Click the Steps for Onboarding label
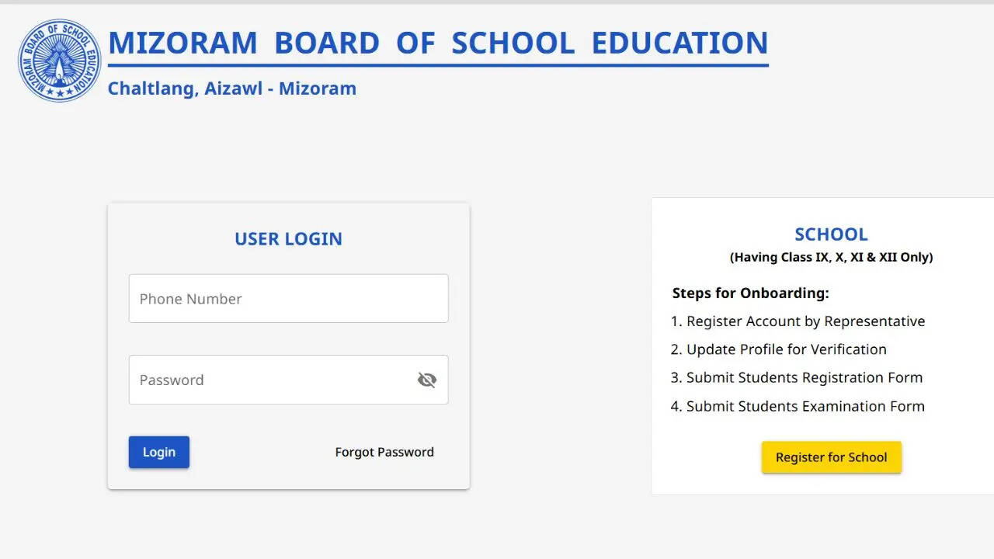This screenshot has height=559, width=994. pos(750,293)
